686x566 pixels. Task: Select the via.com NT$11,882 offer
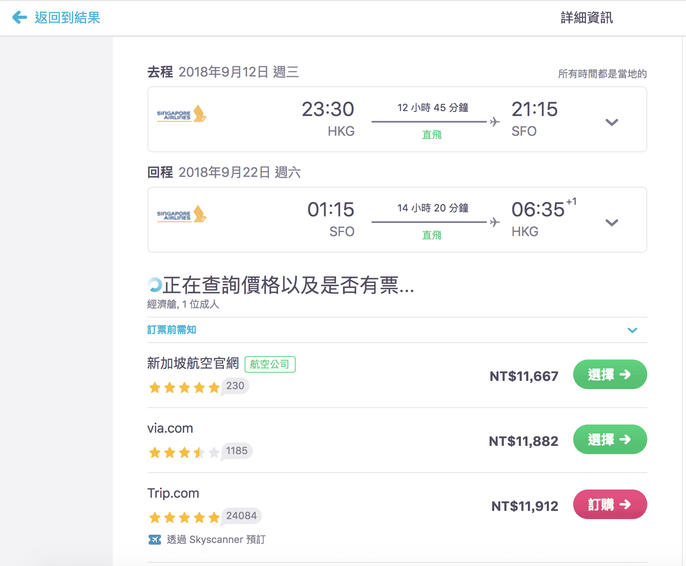(610, 439)
